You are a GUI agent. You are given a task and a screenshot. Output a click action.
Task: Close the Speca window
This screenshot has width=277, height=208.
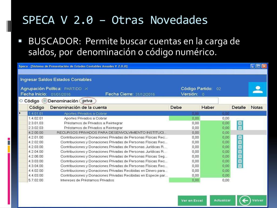(264, 66)
